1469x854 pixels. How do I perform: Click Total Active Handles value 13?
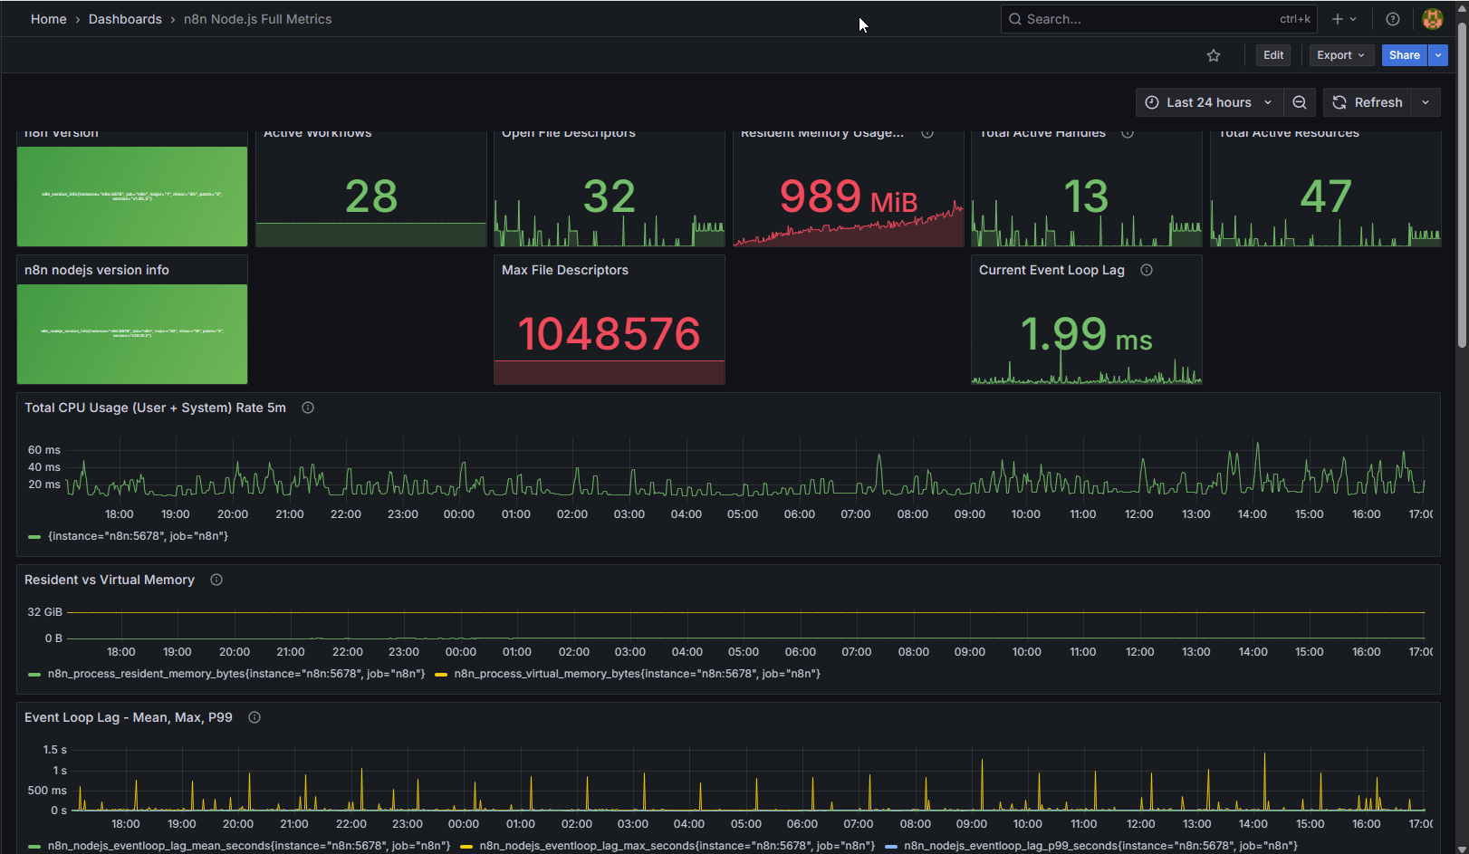coord(1086,197)
